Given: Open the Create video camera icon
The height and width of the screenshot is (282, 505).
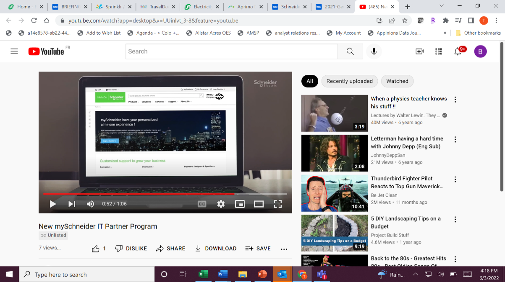Looking at the screenshot, I should 419,51.
